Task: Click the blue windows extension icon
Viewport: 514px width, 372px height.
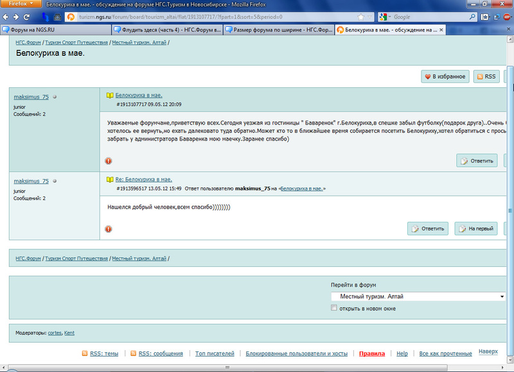Action: [x=497, y=17]
